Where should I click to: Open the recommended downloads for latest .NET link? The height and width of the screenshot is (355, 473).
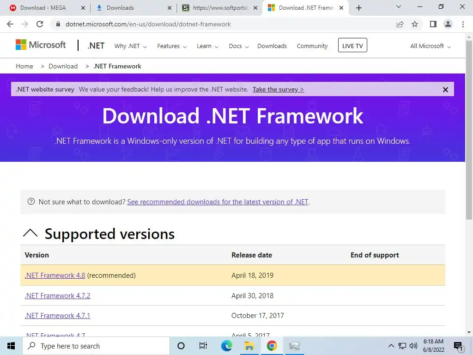pyautogui.click(x=218, y=202)
